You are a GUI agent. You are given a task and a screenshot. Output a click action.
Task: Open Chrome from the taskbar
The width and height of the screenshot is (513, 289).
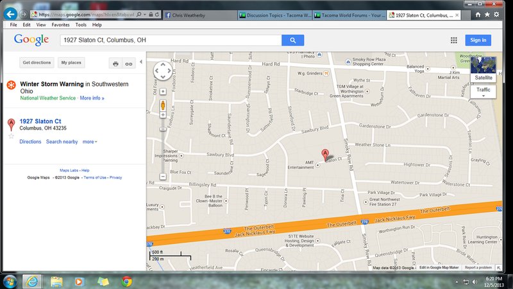[x=126, y=281]
